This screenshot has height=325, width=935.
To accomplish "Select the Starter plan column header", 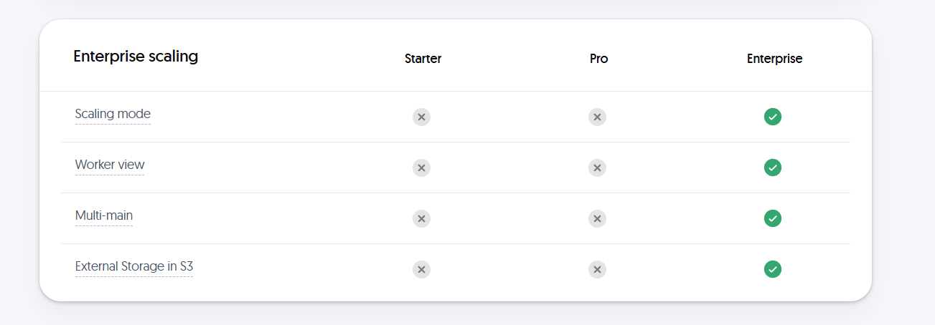I will [x=423, y=59].
